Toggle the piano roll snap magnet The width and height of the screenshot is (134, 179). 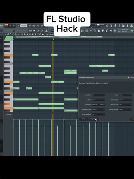click(10, 34)
